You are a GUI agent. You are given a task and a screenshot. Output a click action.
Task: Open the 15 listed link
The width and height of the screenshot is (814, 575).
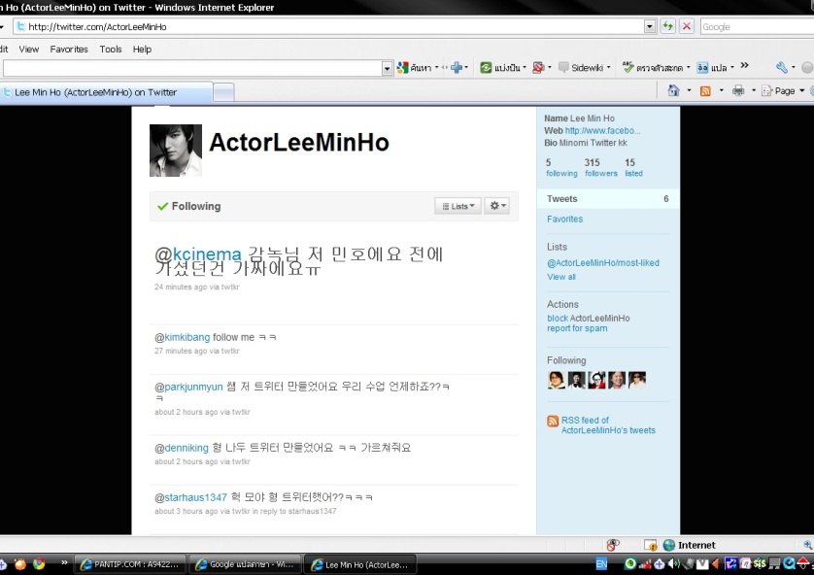pos(633,168)
